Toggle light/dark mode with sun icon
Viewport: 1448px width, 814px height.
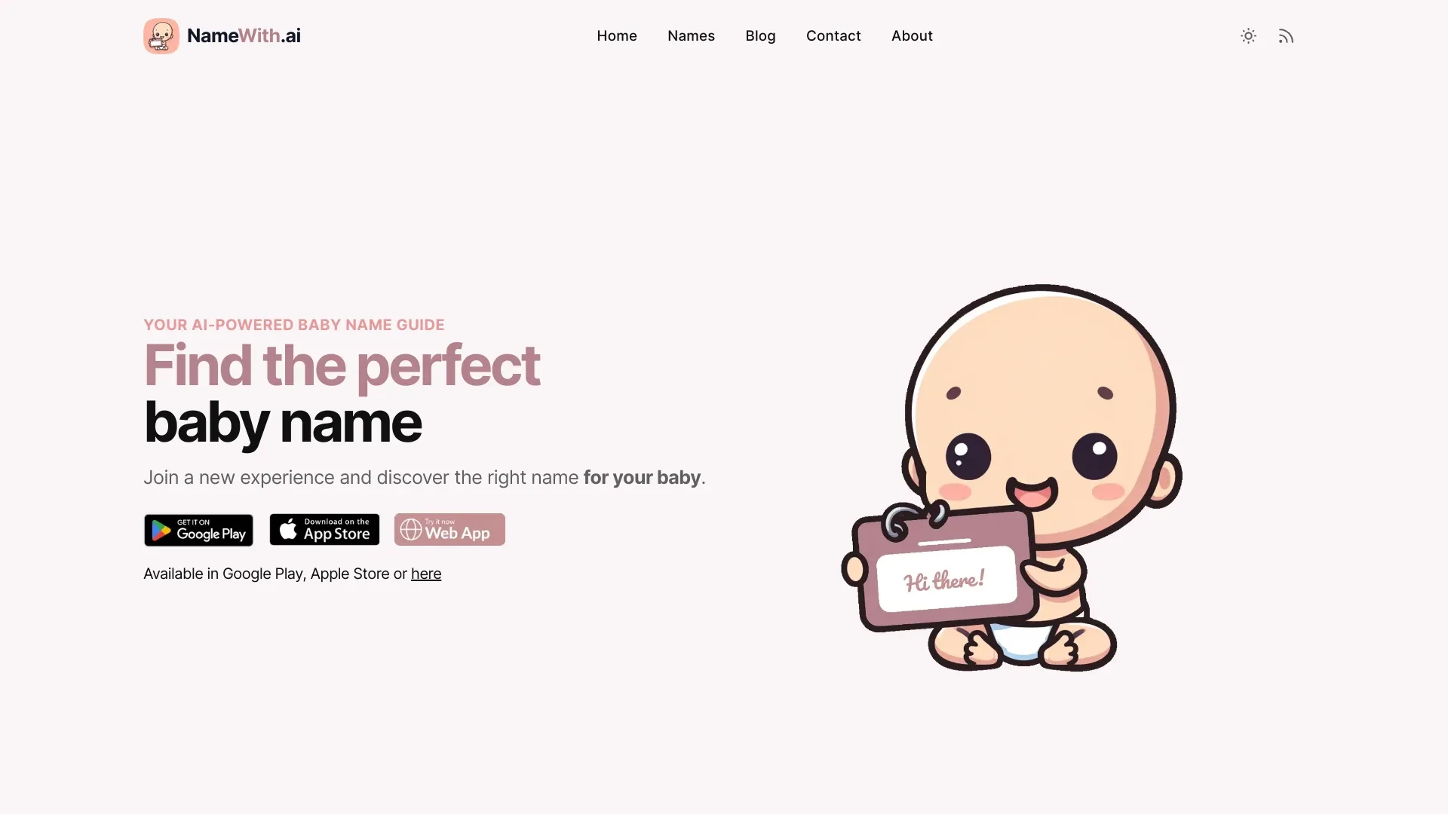1248,35
